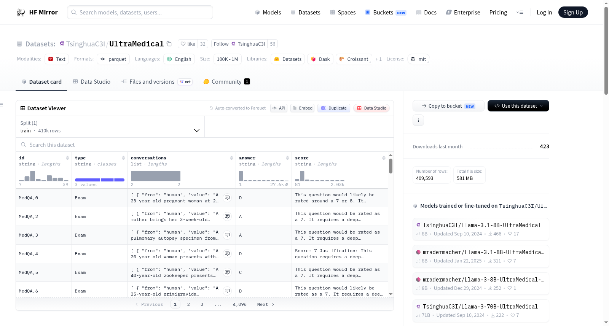Show the +1 more libraries
This screenshot has width=609, height=326.
[x=378, y=59]
